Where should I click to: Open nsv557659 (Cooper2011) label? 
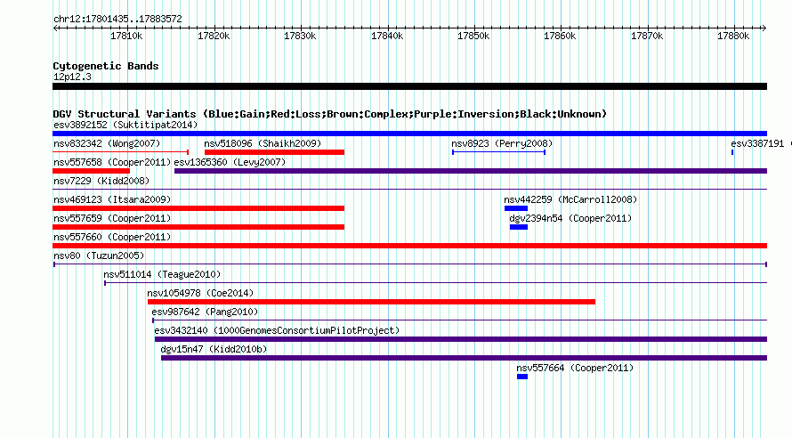(x=112, y=218)
